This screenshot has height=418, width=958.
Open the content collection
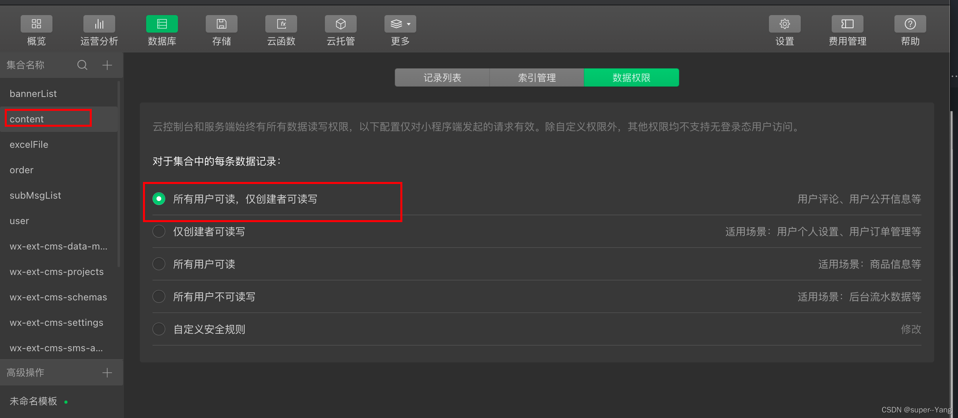tap(59, 119)
